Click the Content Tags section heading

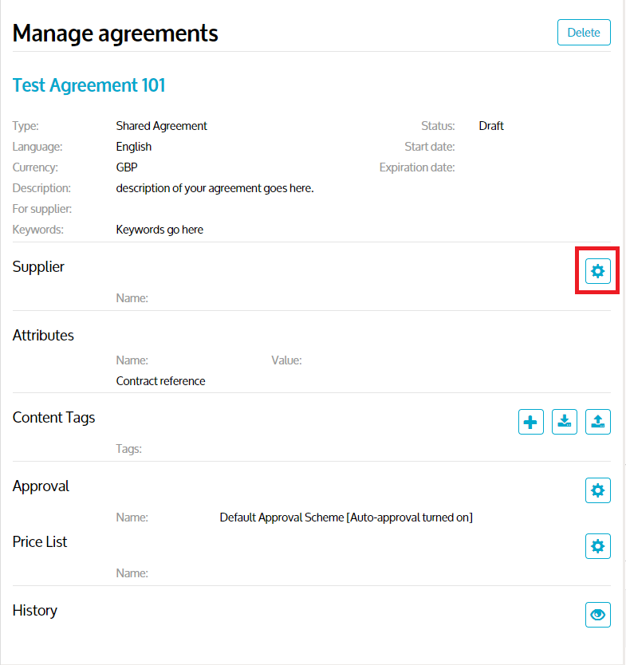(53, 417)
